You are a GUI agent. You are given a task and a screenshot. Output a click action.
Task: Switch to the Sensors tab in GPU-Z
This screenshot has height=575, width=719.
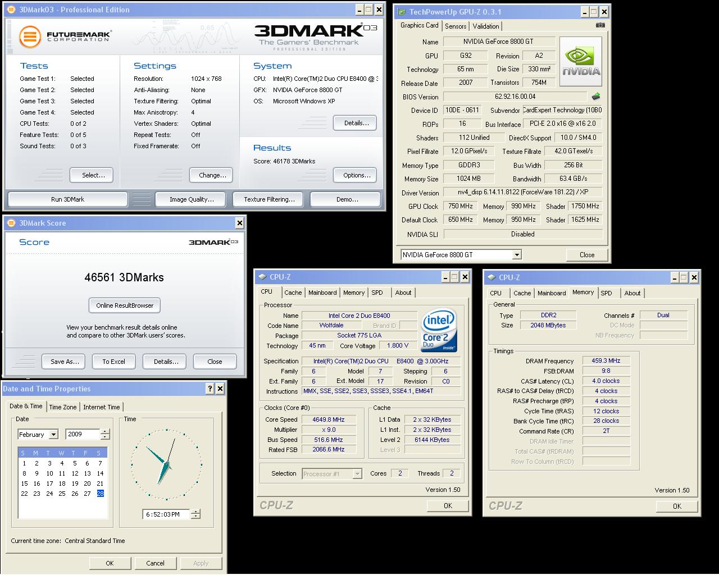(x=456, y=26)
